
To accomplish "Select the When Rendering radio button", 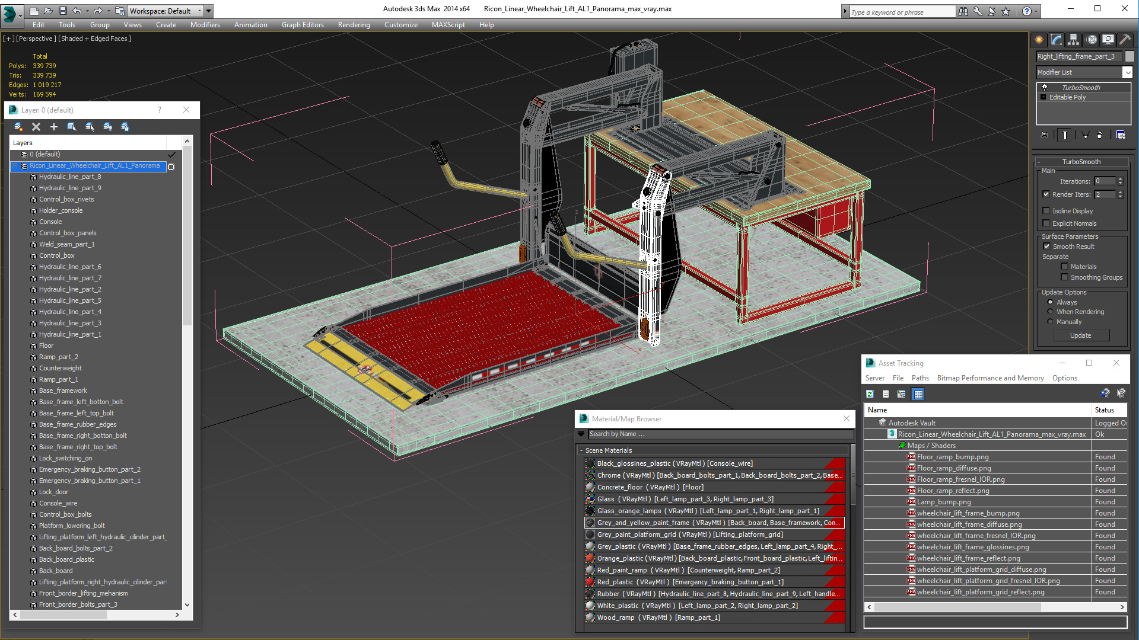I will coord(1050,312).
